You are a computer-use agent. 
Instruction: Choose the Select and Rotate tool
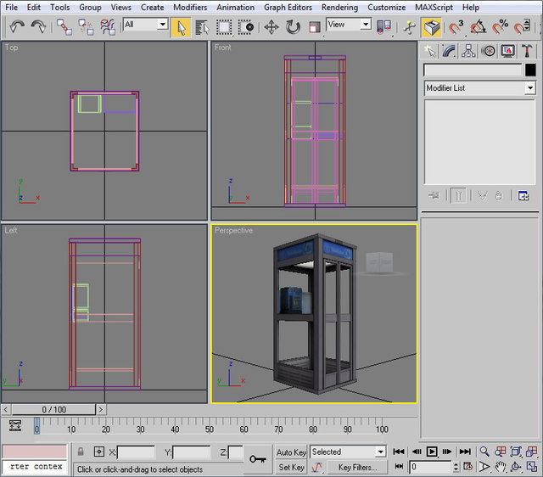pyautogui.click(x=293, y=27)
